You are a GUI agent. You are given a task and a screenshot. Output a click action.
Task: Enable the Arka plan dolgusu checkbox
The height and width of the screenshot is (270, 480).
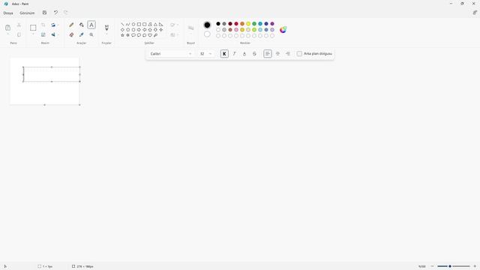click(299, 54)
